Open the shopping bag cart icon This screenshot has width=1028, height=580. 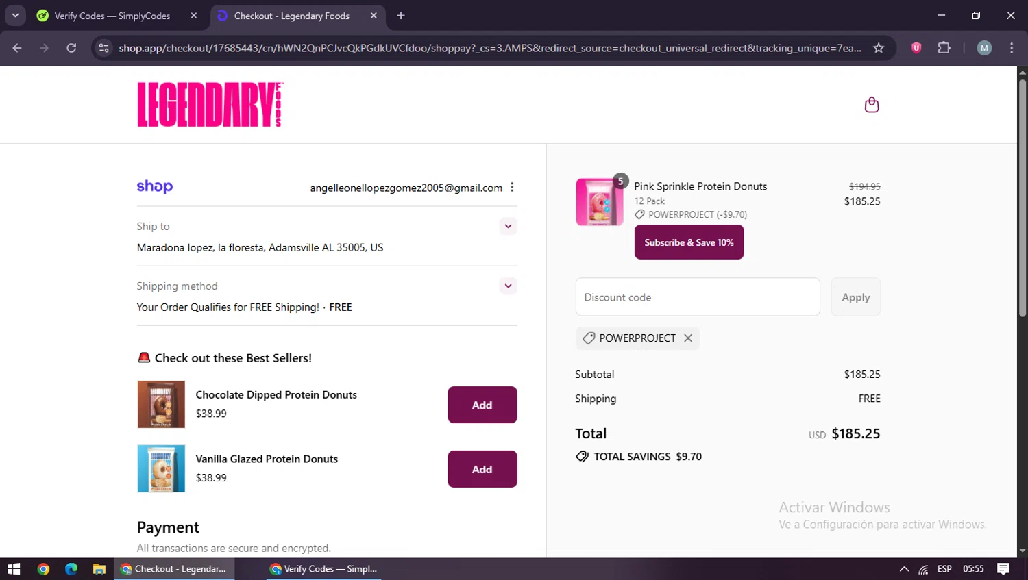point(871,105)
